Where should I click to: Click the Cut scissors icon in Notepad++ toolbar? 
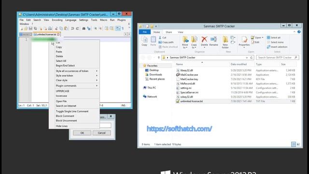point(56,29)
